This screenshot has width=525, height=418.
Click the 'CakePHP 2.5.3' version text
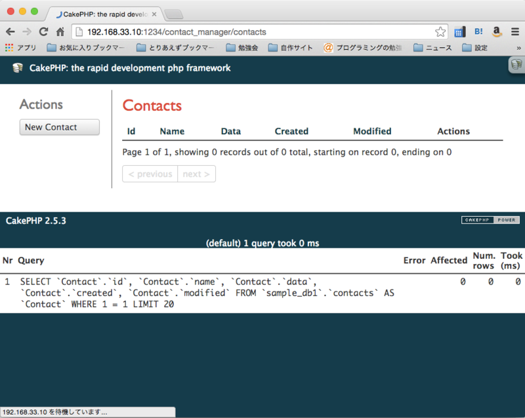pyautogui.click(x=36, y=221)
